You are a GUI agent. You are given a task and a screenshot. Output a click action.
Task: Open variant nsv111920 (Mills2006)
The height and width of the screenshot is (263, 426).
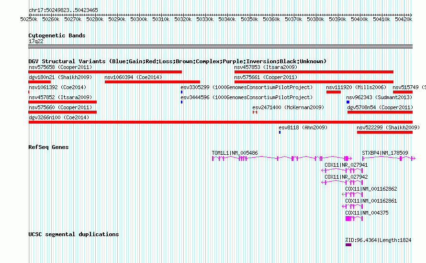(x=356, y=87)
